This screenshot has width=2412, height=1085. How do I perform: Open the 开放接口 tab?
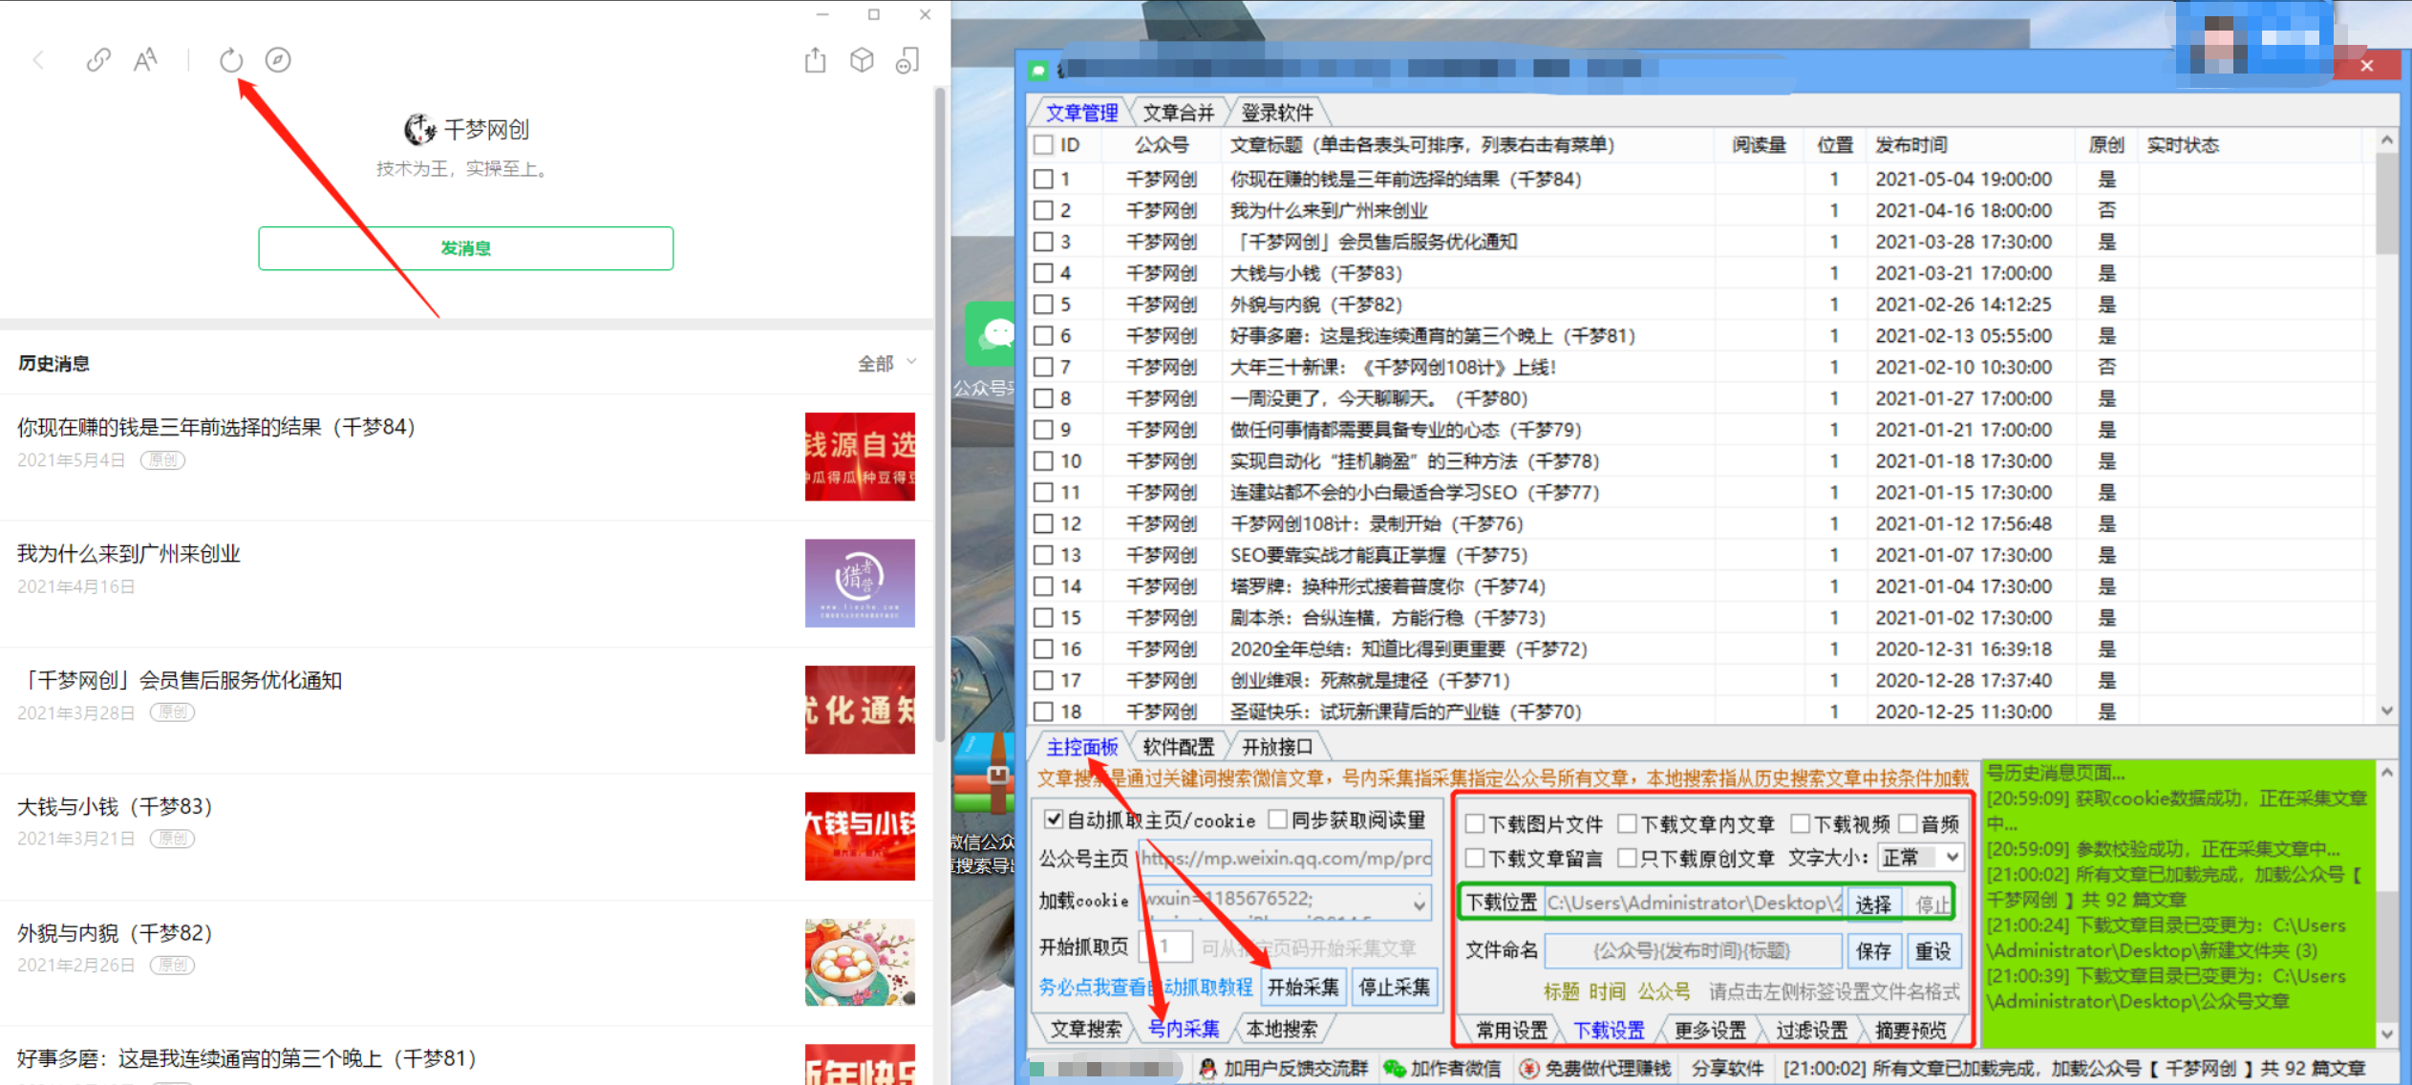[x=1277, y=747]
